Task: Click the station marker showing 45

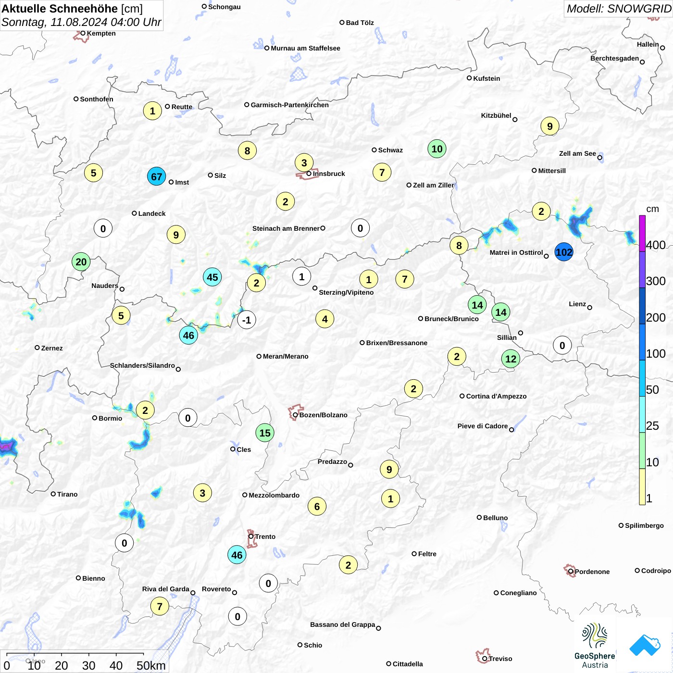Action: (212, 277)
